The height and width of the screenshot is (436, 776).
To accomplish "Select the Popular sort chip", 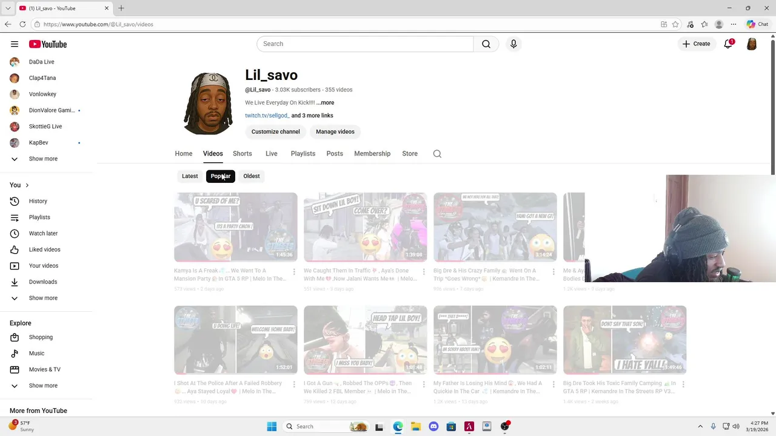I will click(x=221, y=176).
